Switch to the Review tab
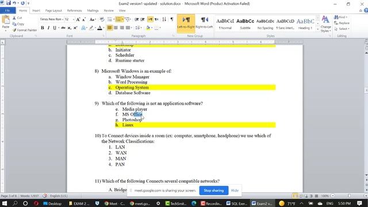 (x=109, y=10)
